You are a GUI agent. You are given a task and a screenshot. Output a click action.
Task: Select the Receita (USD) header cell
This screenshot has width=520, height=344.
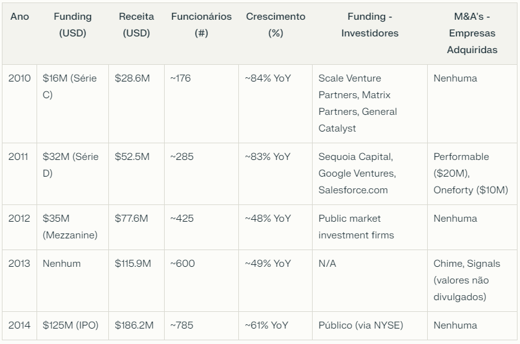point(136,25)
